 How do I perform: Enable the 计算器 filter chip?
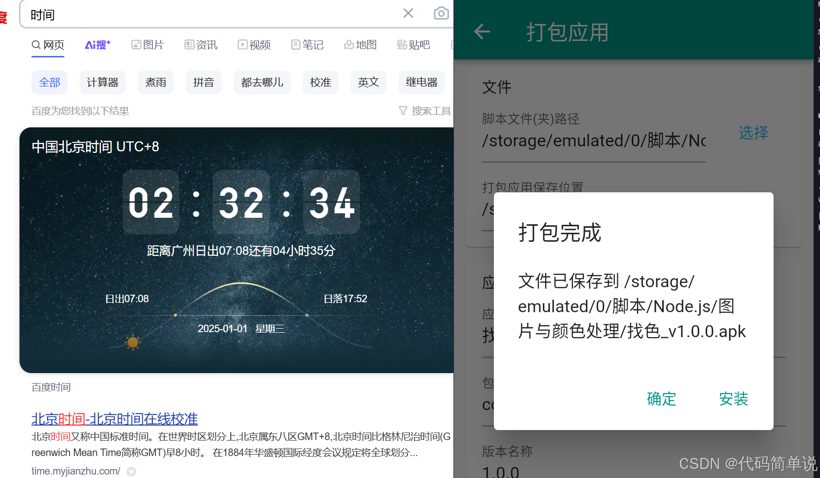[102, 82]
